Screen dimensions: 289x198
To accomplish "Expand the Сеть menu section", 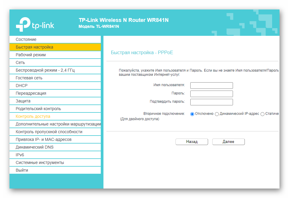I will [20, 62].
